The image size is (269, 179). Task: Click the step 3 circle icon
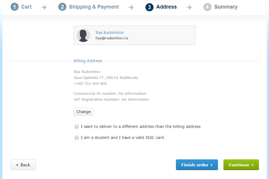[x=149, y=7]
